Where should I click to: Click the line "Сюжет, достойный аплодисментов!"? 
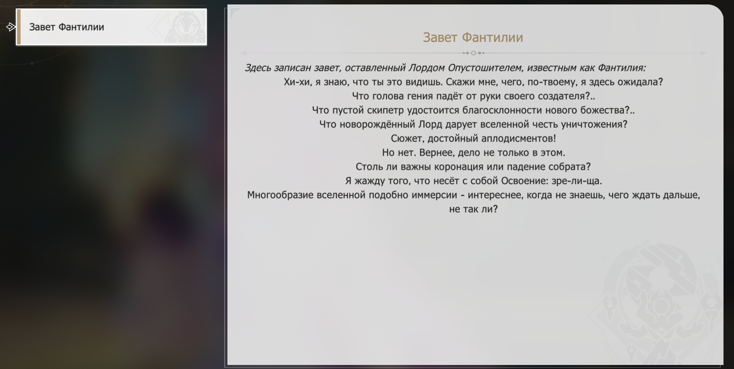[473, 138]
